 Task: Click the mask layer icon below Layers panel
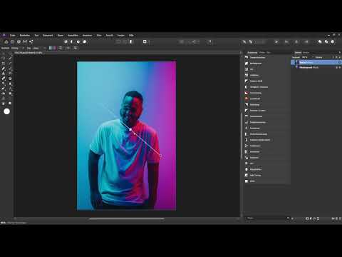pos(307,218)
